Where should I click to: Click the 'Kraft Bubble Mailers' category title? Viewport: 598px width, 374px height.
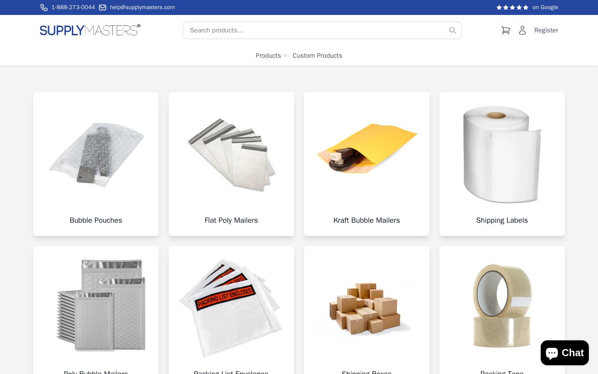click(367, 220)
